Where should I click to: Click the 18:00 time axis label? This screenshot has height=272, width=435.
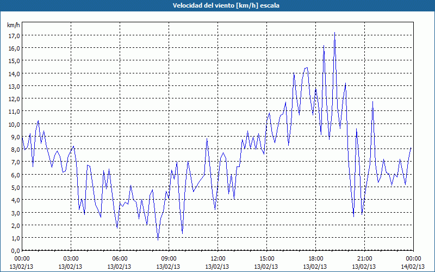pos(316,259)
